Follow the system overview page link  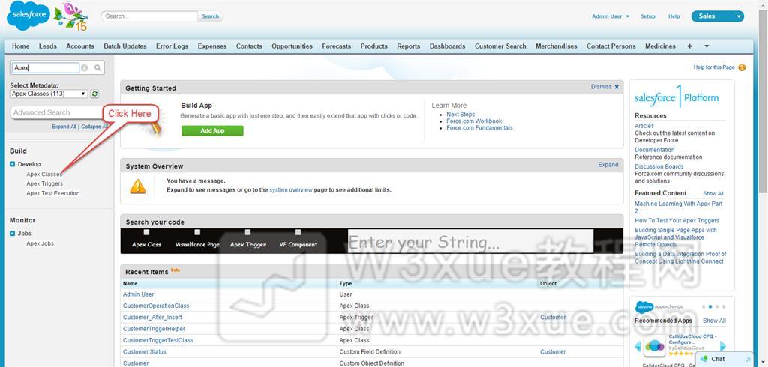[290, 189]
